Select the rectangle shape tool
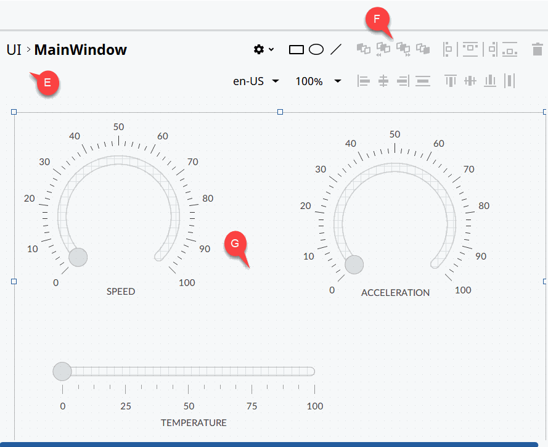 296,49
